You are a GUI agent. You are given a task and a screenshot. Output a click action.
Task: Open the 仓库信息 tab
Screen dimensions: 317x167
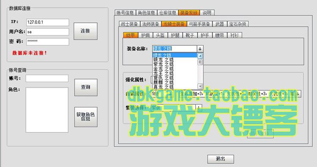click(168, 13)
